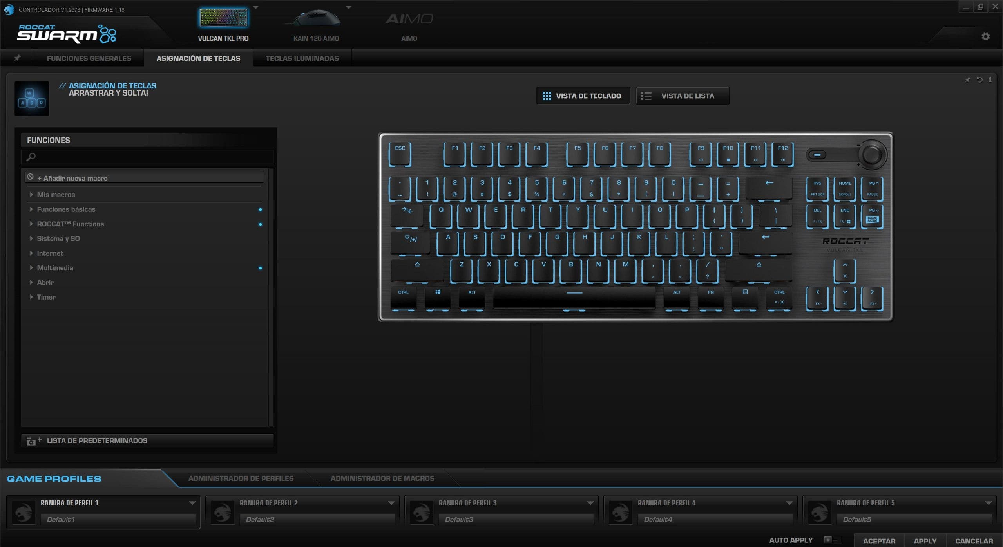1003x547 pixels.
Task: Switch to Vista de Teclado layout
Action: coord(582,96)
